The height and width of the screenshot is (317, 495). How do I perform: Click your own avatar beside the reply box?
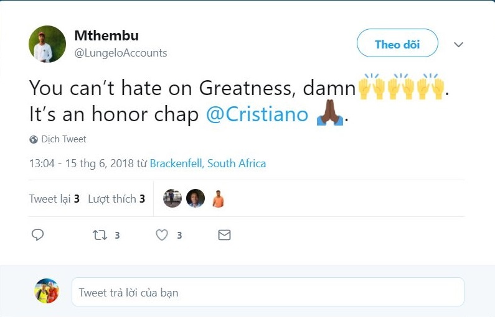point(47,292)
